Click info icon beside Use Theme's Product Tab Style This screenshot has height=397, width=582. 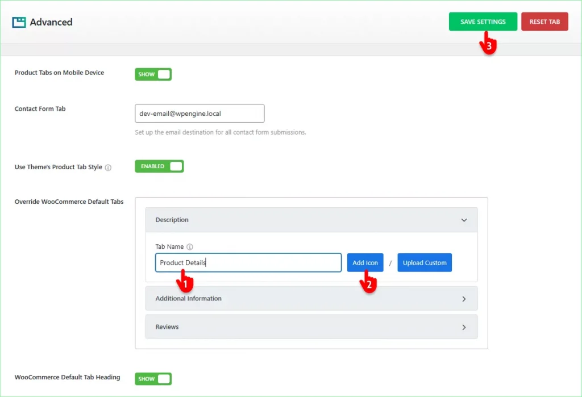point(108,168)
